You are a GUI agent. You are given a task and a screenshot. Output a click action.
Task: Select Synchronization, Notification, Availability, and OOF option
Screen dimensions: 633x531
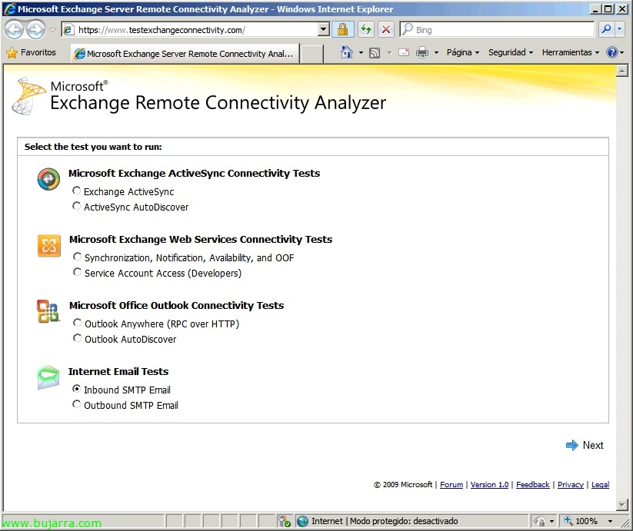[77, 257]
